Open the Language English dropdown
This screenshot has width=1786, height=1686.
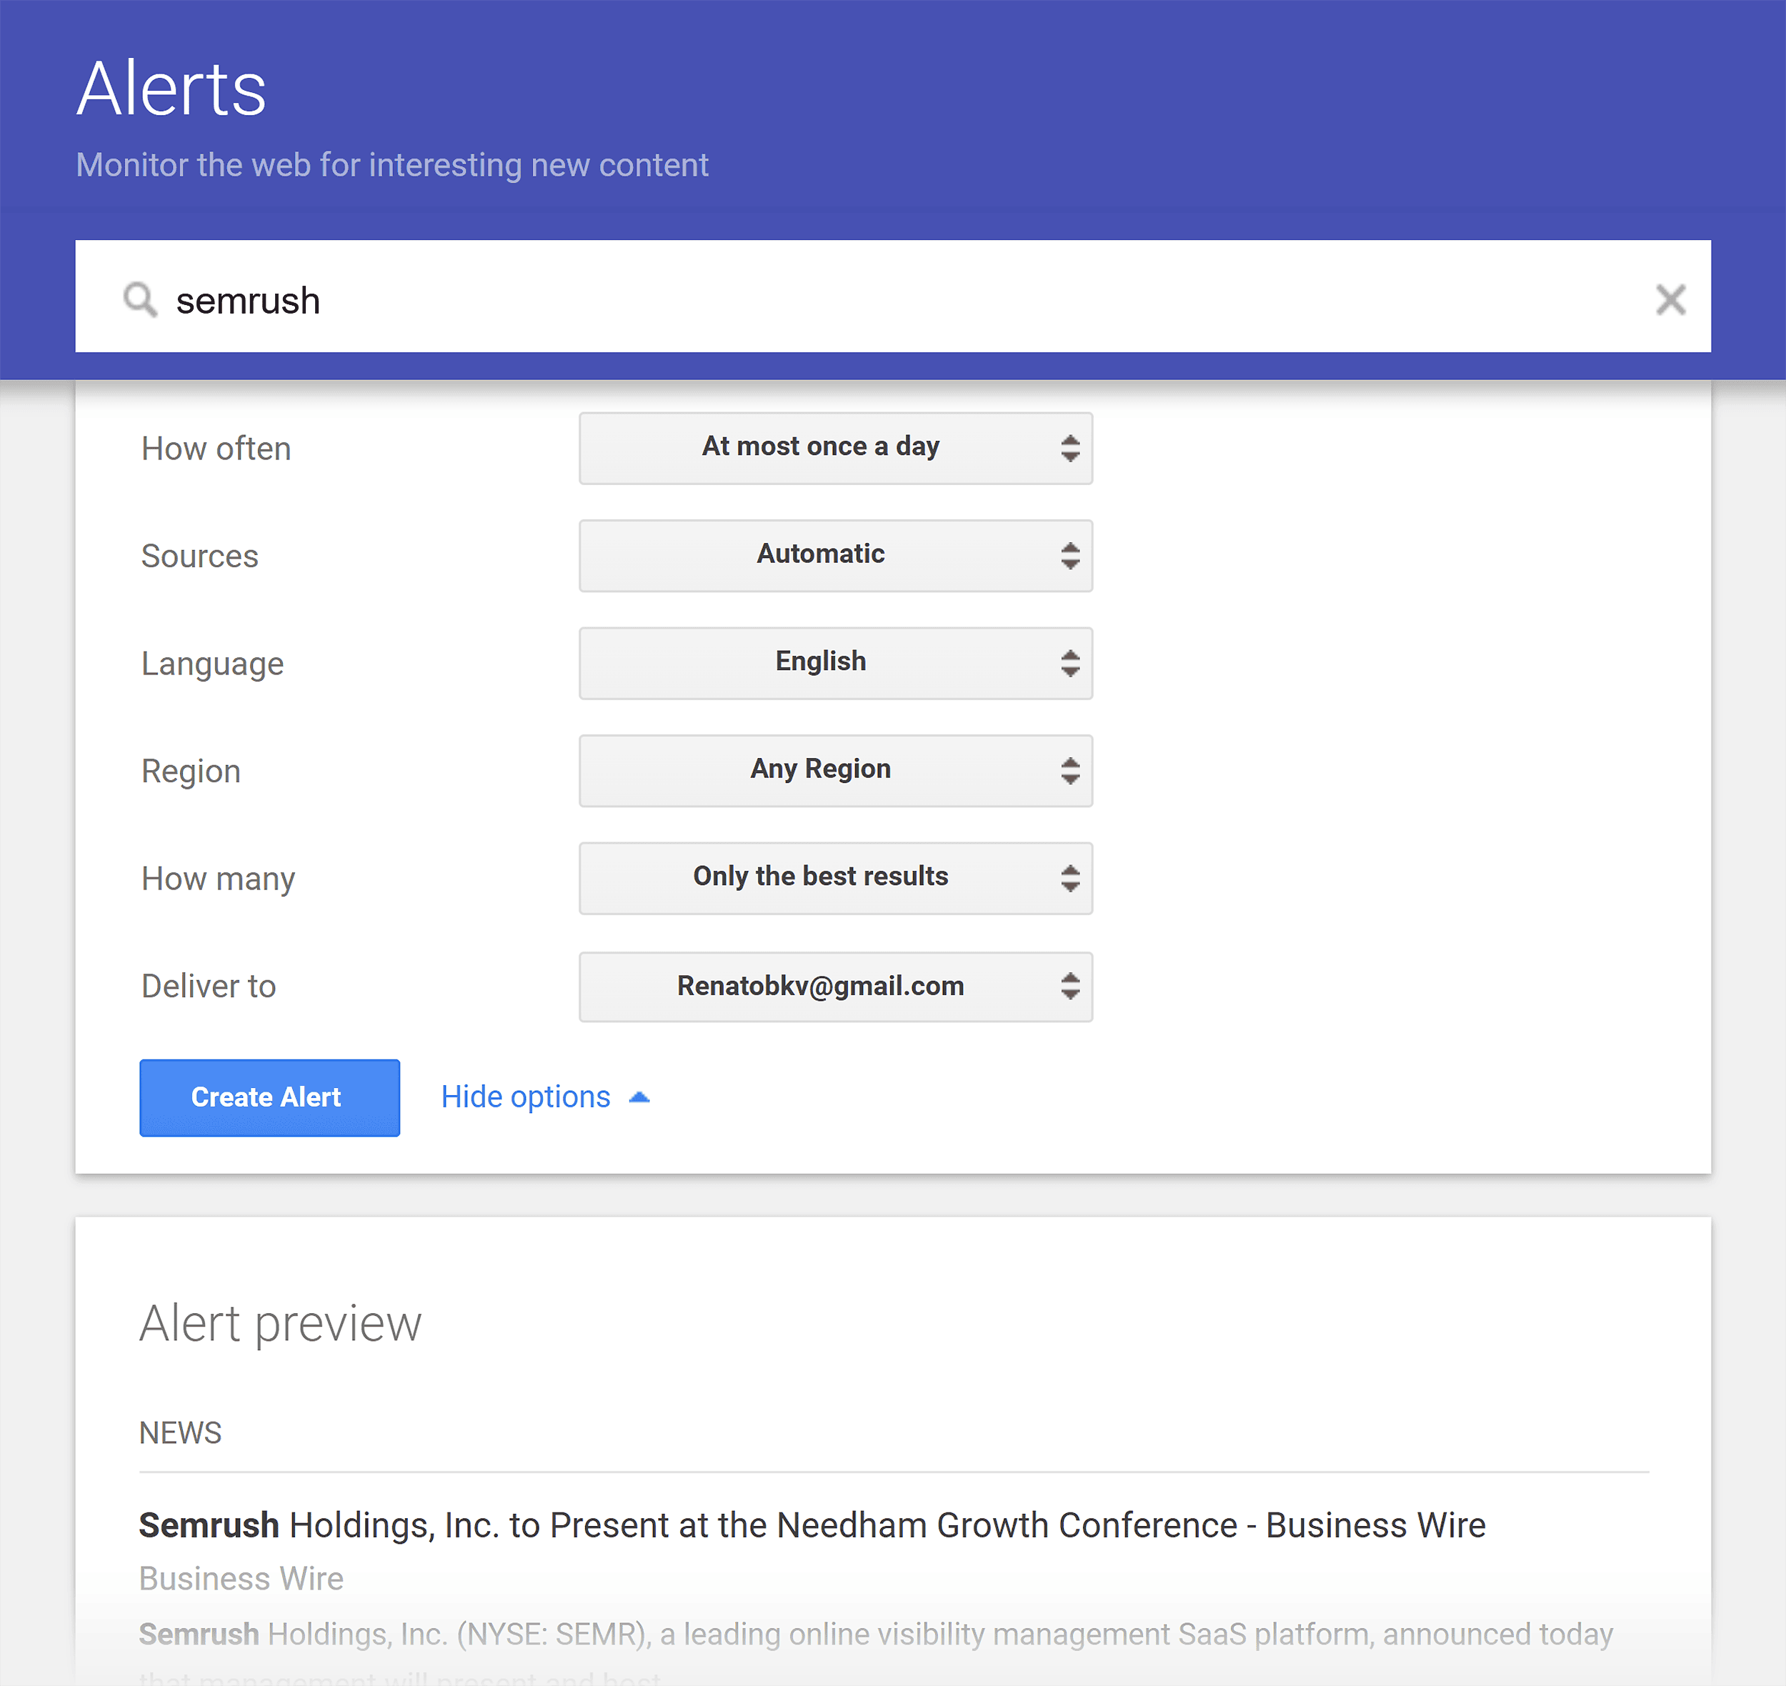point(835,663)
